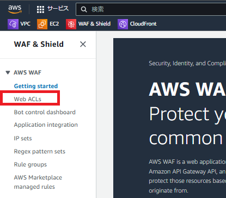Click the search magnifier icon
The image size is (226, 198).
[84, 9]
